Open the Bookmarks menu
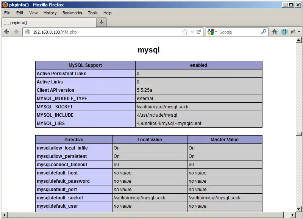 click(72, 13)
